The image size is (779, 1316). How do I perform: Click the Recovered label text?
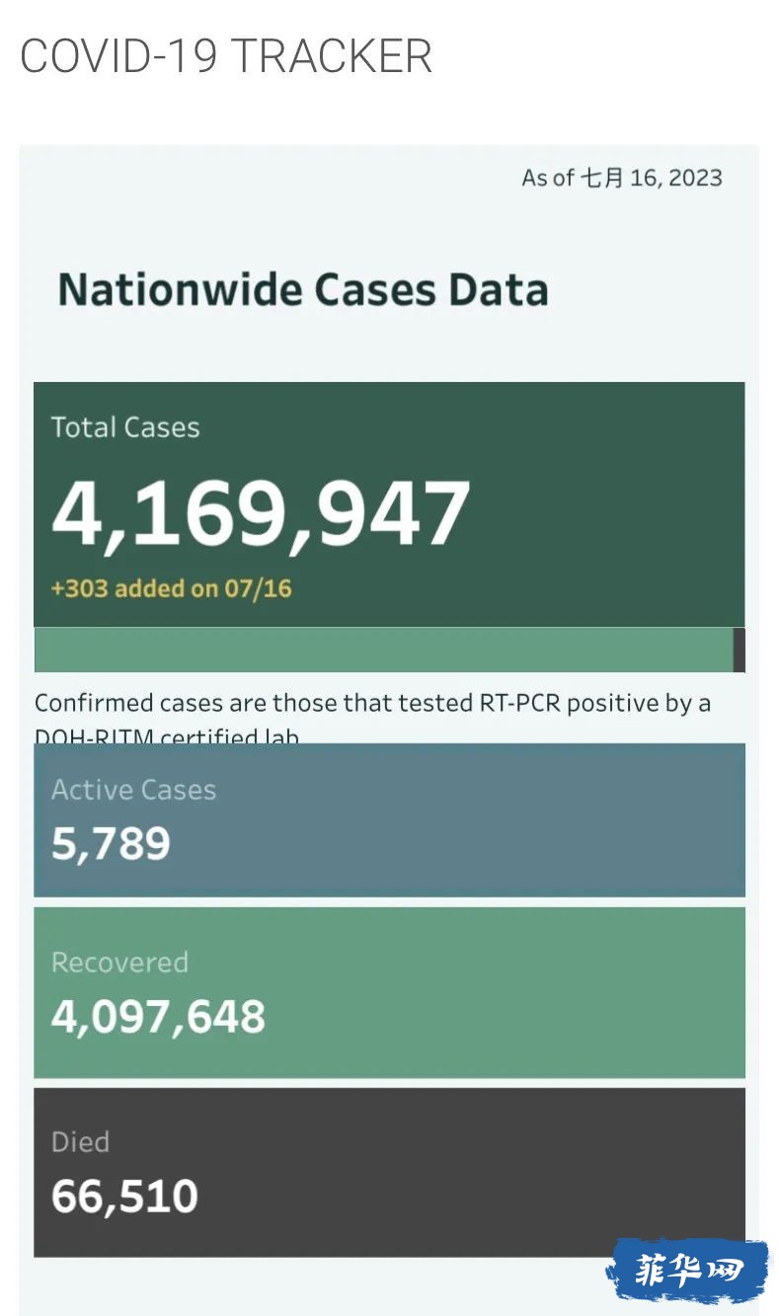[x=119, y=963]
